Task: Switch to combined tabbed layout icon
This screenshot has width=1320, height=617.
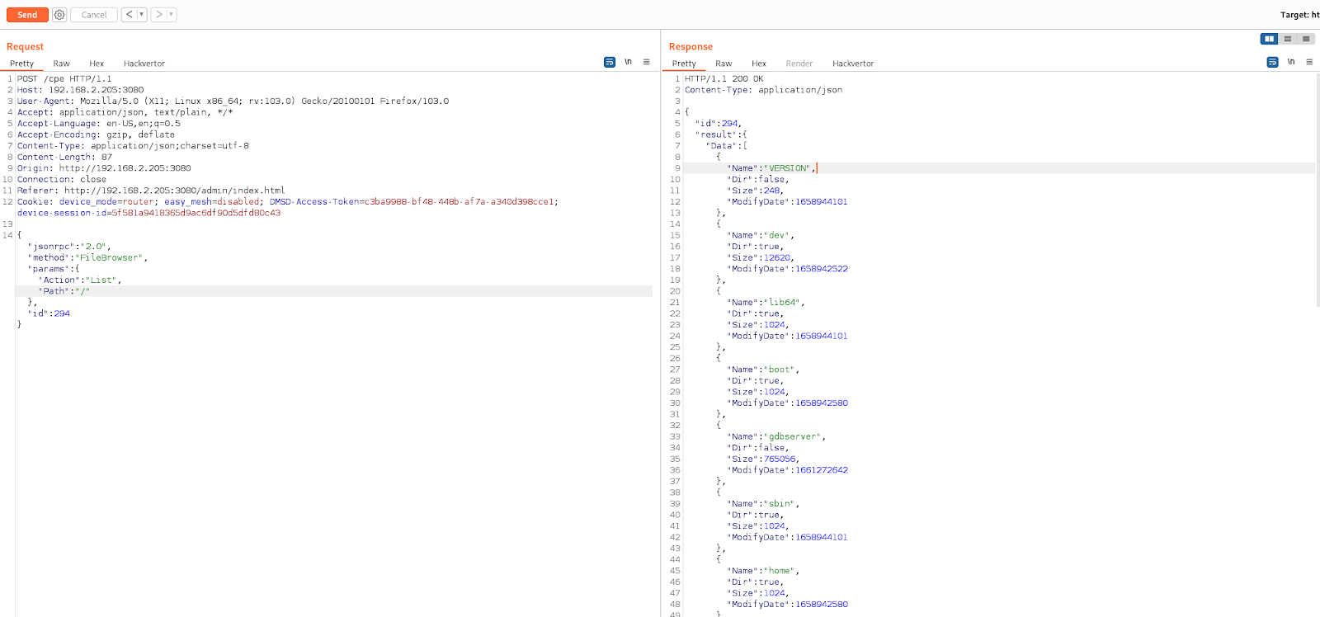Action: pos(1305,39)
